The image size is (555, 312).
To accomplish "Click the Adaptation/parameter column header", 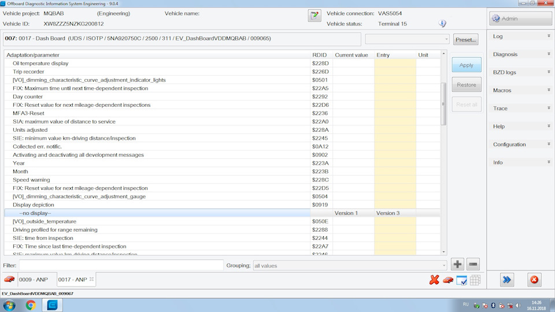I will (x=157, y=55).
